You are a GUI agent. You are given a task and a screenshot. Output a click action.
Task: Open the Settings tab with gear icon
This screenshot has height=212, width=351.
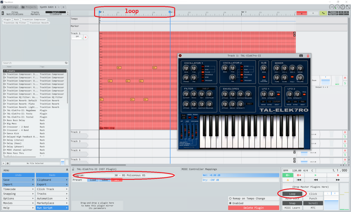click(x=11, y=7)
